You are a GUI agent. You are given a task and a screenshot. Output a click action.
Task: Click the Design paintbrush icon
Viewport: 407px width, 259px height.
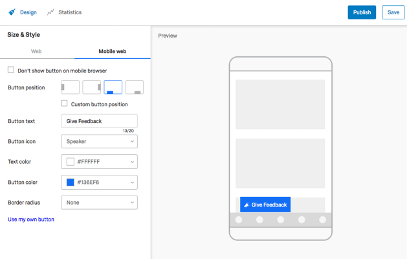click(x=12, y=12)
